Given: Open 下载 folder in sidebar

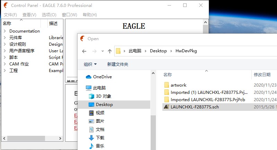Looking at the screenshot, I should click(97, 138).
